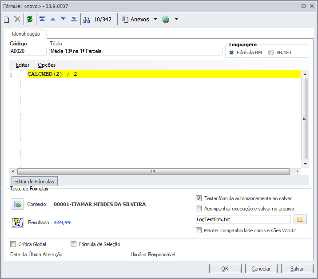The image size is (318, 279).
Task: Click the horizontal scroll left arrow
Action: point(13,171)
